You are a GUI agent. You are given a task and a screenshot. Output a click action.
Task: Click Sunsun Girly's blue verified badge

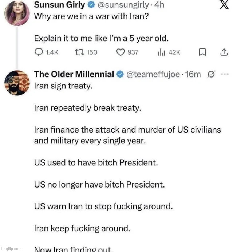tap(91, 6)
